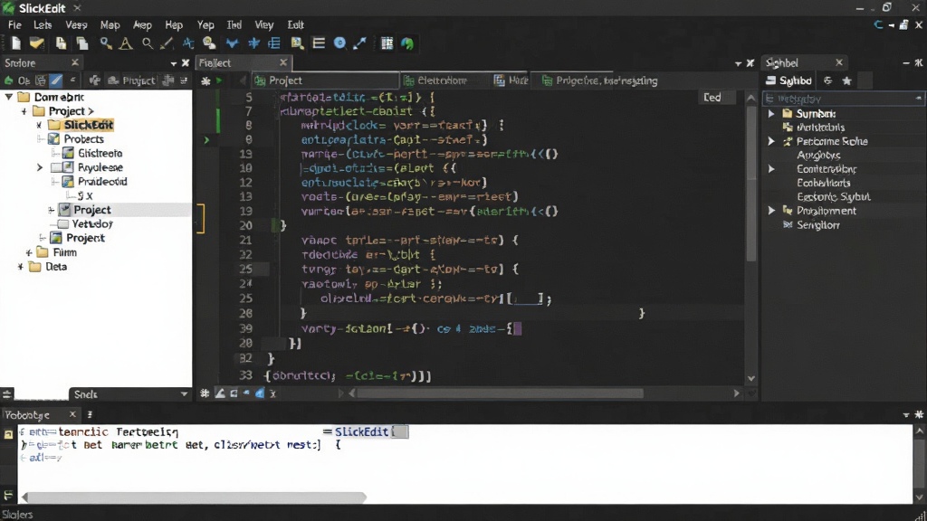927x521 pixels.
Task: Close the Yobontge bottom panel tab
Action: pyautogui.click(x=72, y=414)
